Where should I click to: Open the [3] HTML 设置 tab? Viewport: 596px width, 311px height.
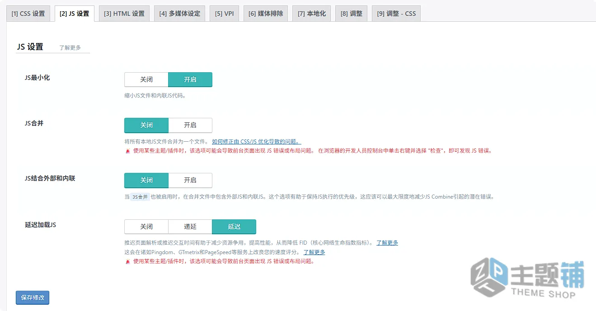tap(124, 14)
